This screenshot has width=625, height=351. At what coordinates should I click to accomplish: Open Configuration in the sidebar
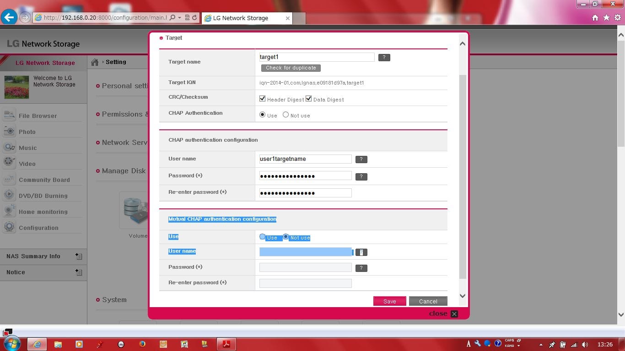tap(38, 228)
